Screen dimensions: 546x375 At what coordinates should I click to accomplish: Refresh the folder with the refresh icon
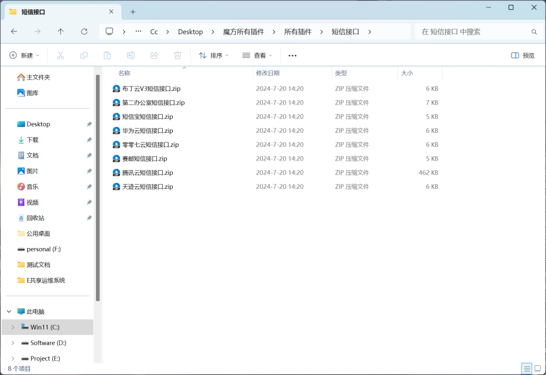pyautogui.click(x=85, y=31)
